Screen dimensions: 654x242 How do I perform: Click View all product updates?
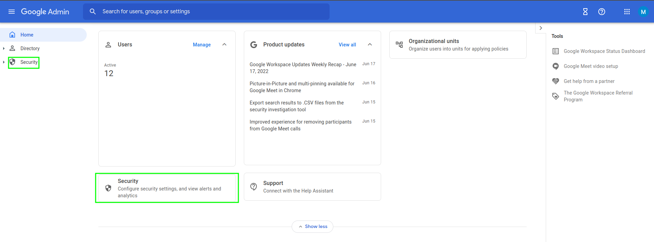click(x=347, y=45)
